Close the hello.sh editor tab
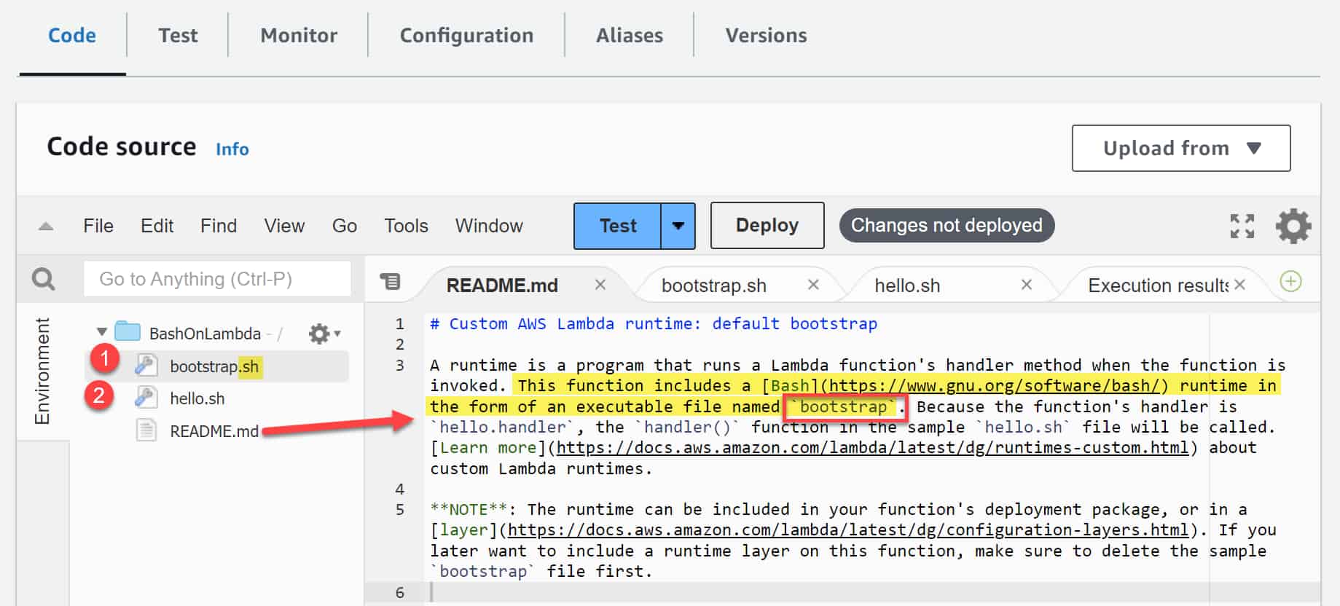This screenshot has width=1340, height=606. tap(1027, 285)
